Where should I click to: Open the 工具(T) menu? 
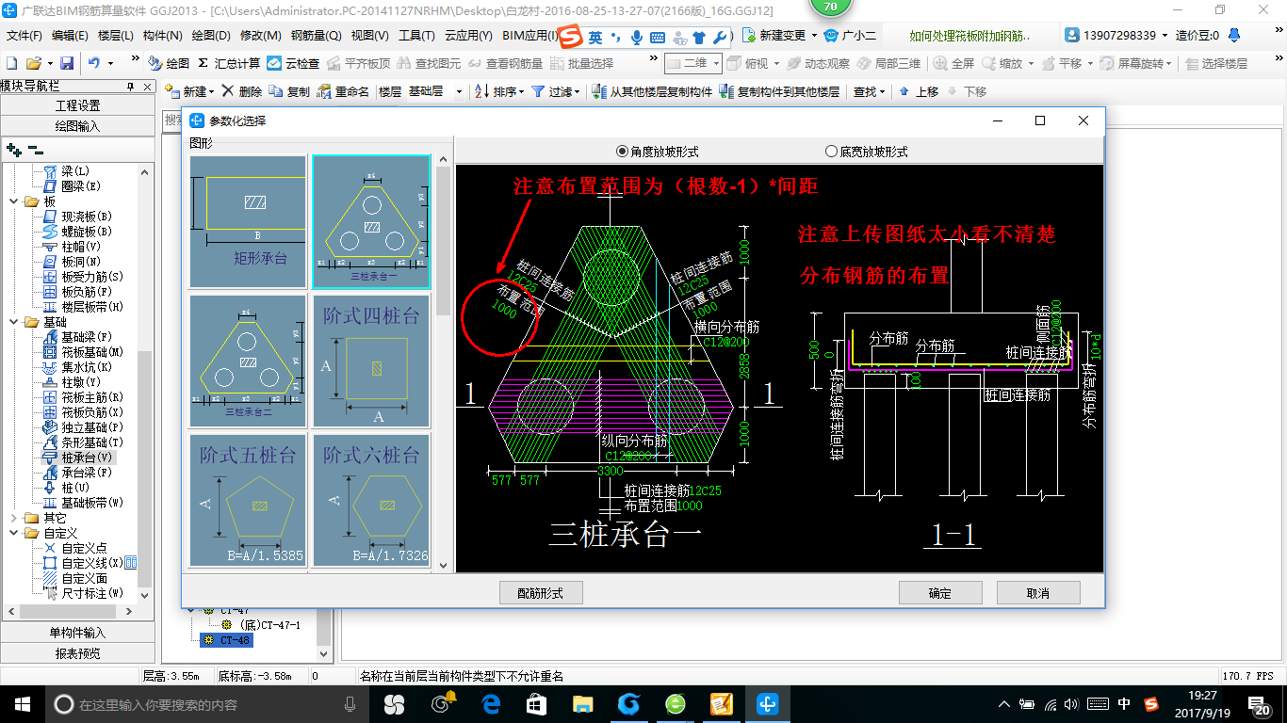coord(416,35)
